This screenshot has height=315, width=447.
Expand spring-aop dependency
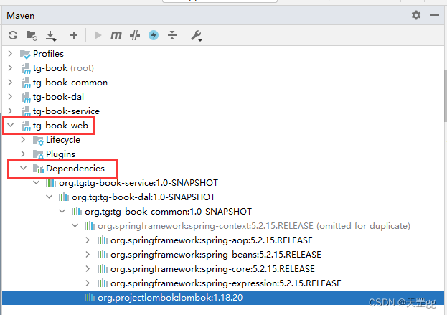click(88, 240)
